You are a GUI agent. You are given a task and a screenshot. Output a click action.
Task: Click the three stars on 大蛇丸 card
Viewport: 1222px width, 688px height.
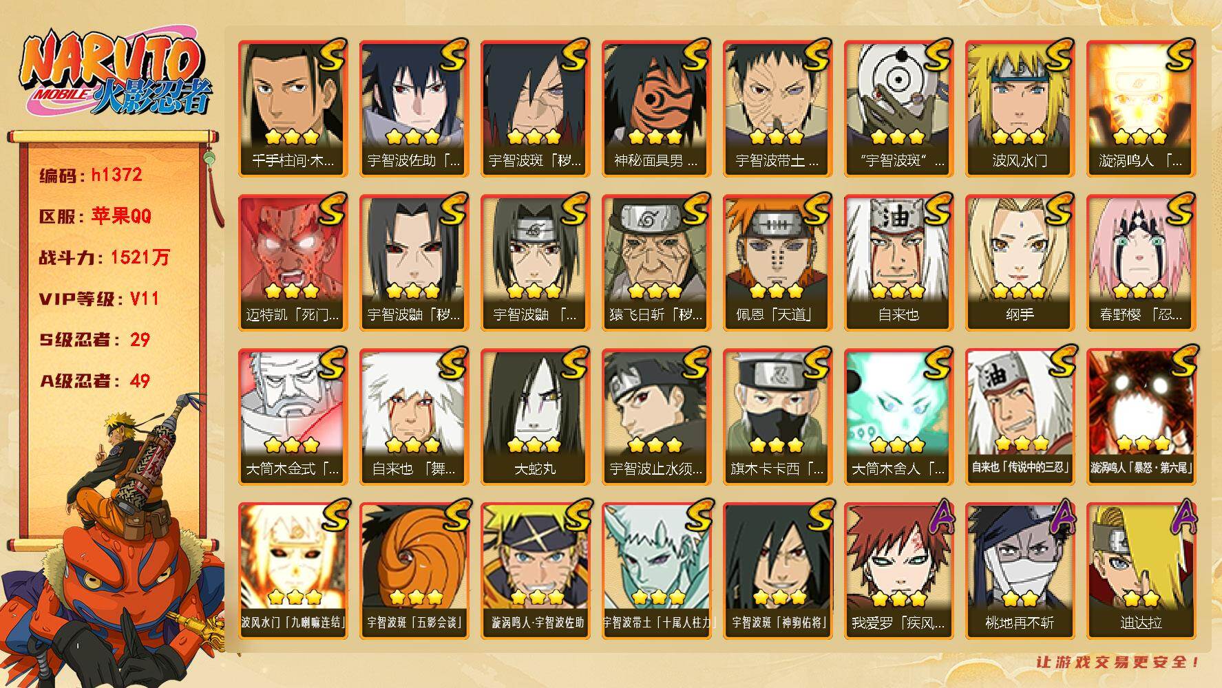coord(535,444)
